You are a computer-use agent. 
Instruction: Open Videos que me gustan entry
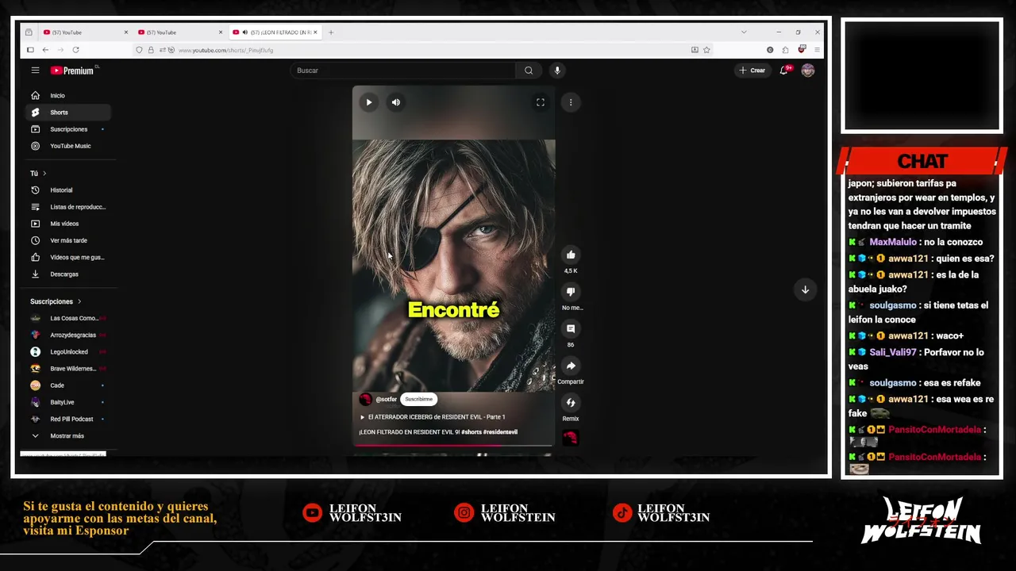coord(67,257)
